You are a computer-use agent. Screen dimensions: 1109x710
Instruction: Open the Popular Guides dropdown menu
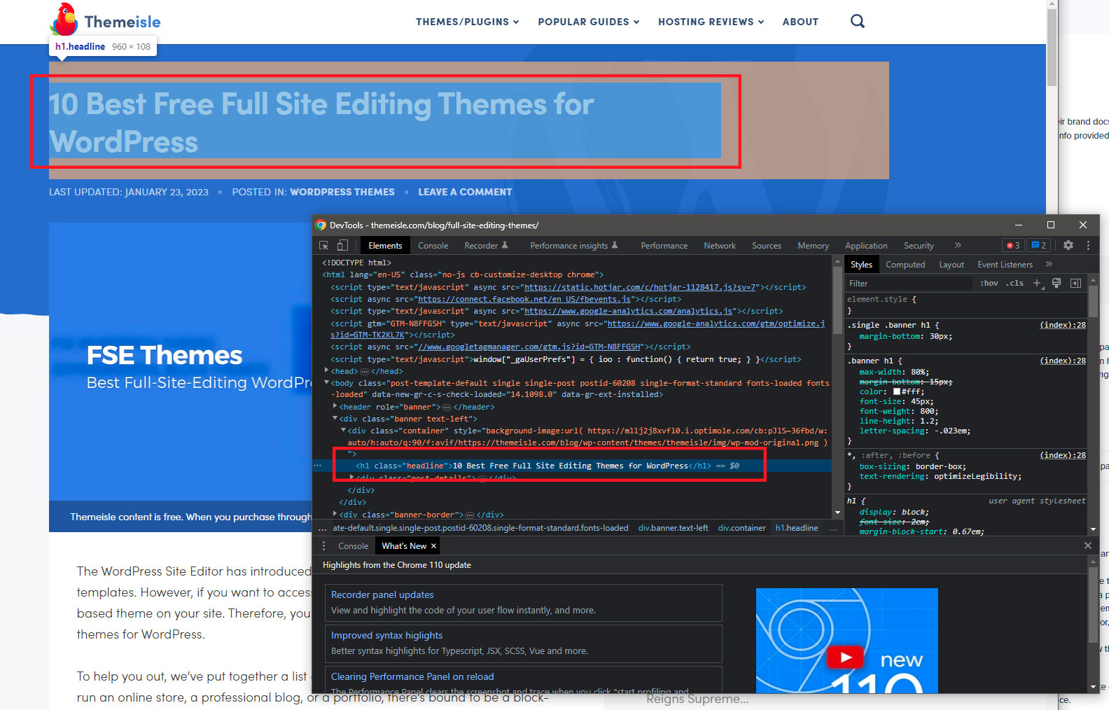[589, 22]
